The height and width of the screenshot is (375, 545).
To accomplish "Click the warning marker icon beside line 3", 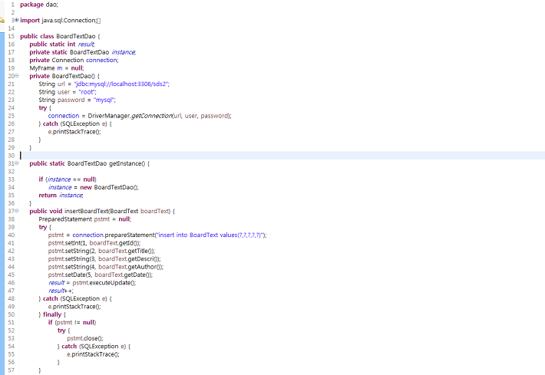I will point(2,20).
